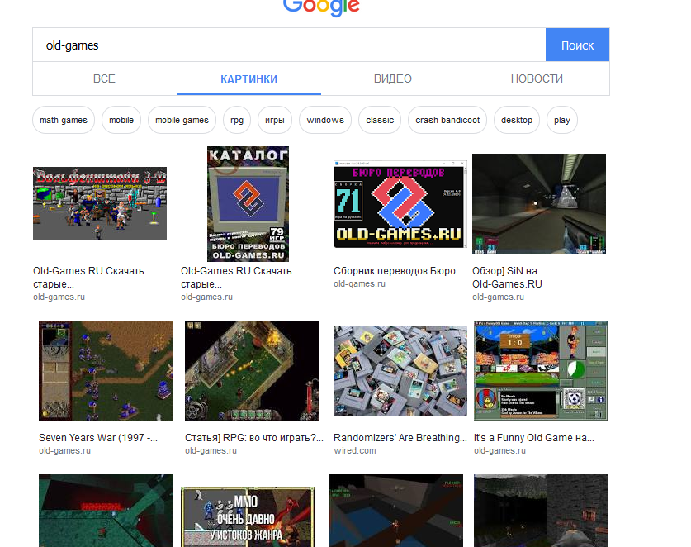Image resolution: width=691 pixels, height=547 pixels.
Task: Open the Бюро переводов сборка 71 thumbnail
Action: pos(400,204)
